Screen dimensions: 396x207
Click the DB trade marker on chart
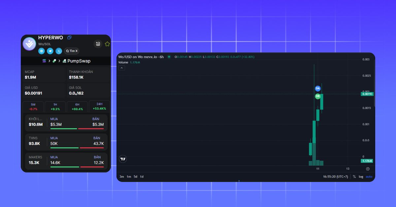[x=318, y=96]
